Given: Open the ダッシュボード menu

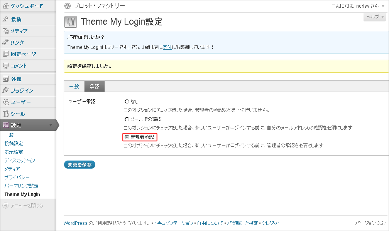Looking at the screenshot, I should [x=27, y=6].
